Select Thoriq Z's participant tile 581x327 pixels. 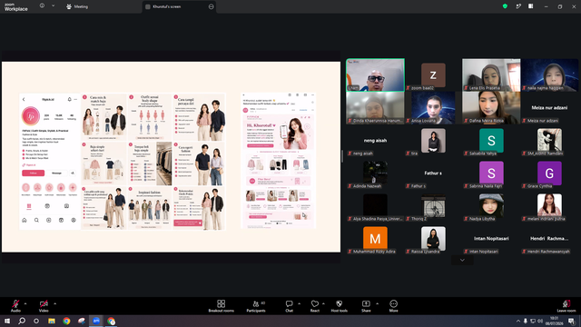pyautogui.click(x=433, y=206)
